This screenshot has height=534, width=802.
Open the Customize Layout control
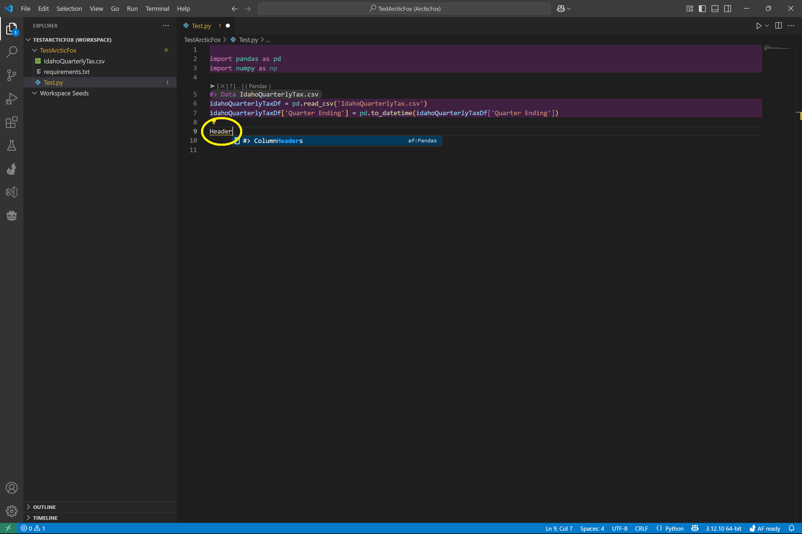(x=689, y=9)
